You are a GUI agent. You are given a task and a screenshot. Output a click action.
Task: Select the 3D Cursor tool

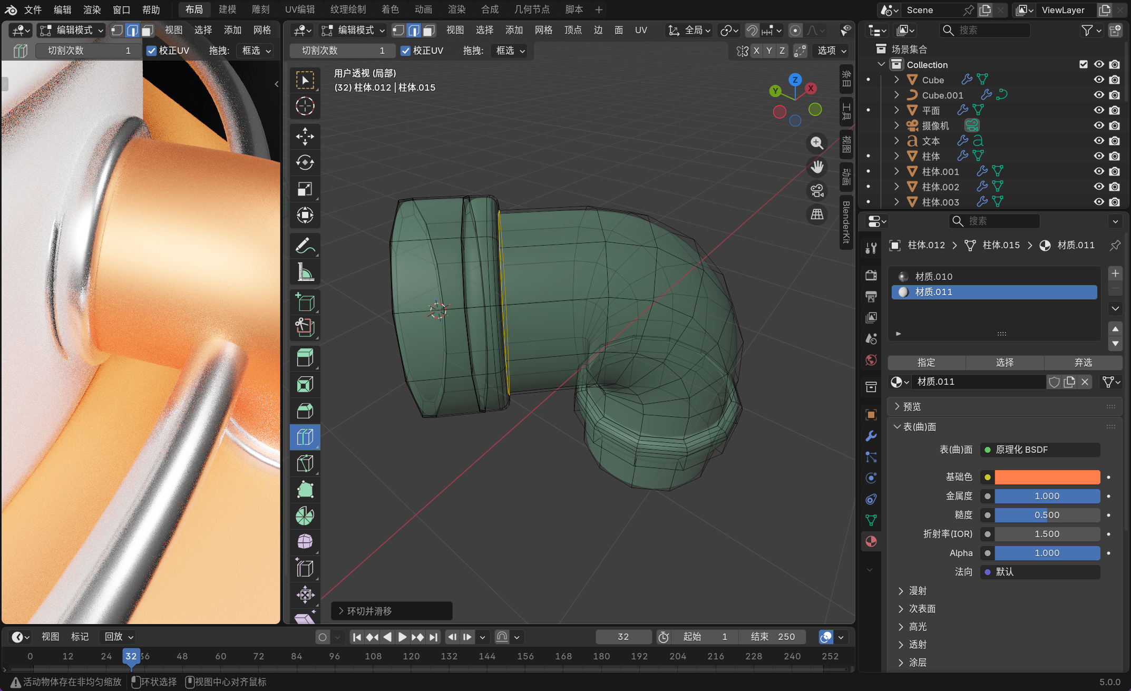pos(305,106)
